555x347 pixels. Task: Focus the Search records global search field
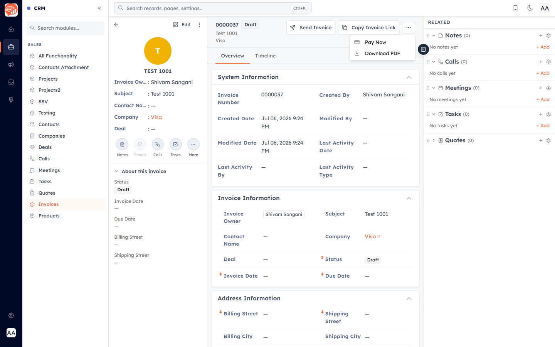213,8
